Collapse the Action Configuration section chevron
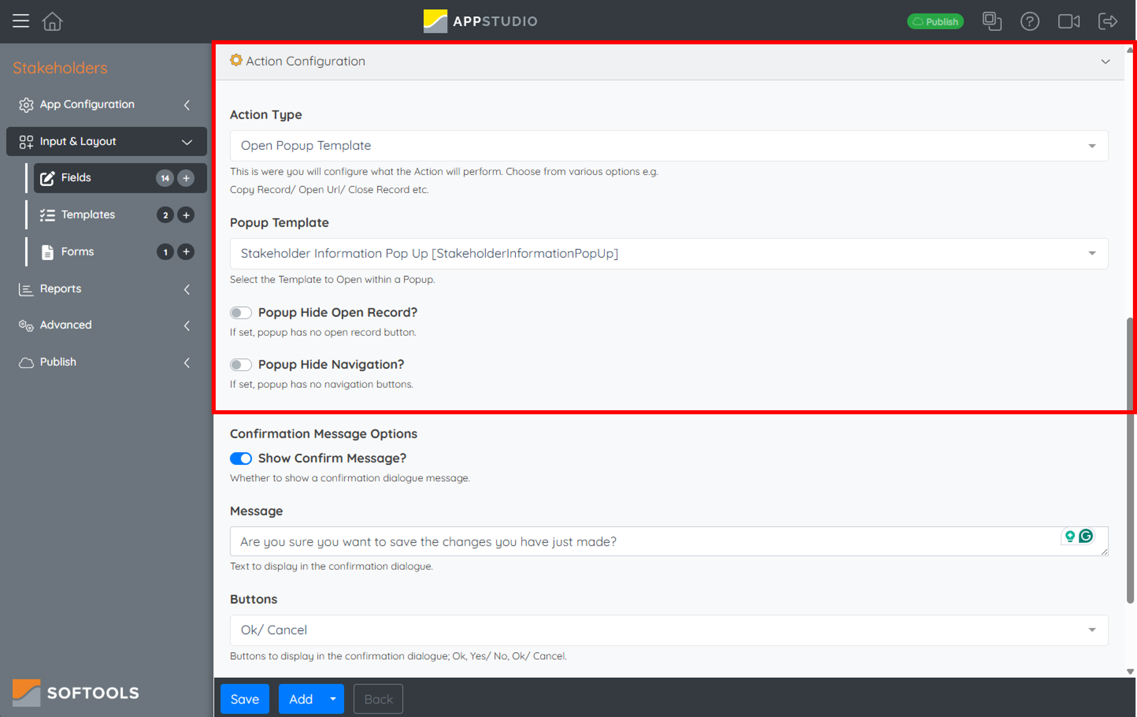 tap(1105, 61)
